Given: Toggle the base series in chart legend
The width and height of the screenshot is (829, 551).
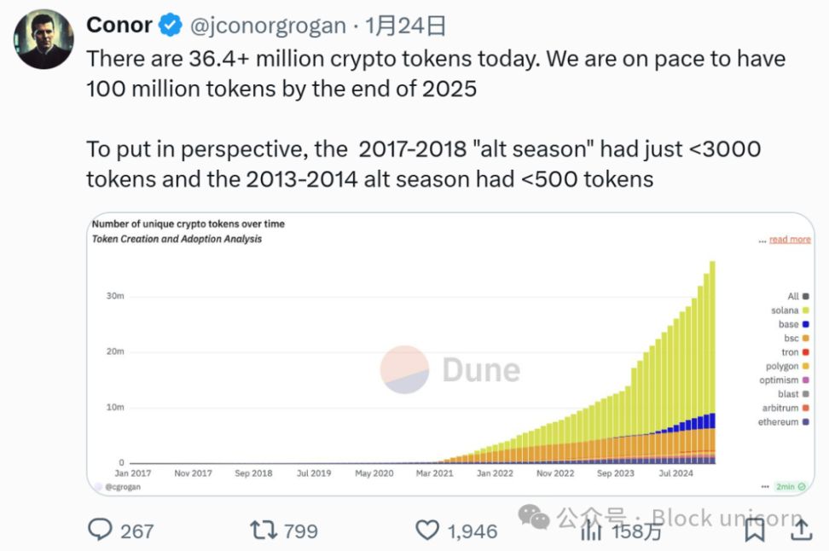Looking at the screenshot, I should [789, 324].
